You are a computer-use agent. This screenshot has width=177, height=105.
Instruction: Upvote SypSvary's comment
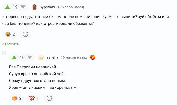[x=7, y=7]
